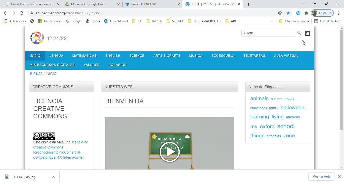Viewport: 344px width, 184px height.
Task: Open the ENGLISH menu item
Action: [x=113, y=56]
